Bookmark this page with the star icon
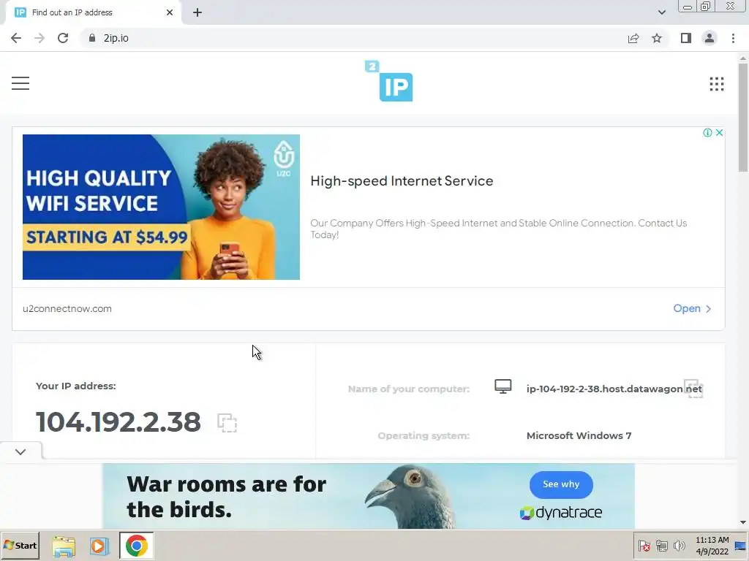The image size is (749, 561). (657, 38)
